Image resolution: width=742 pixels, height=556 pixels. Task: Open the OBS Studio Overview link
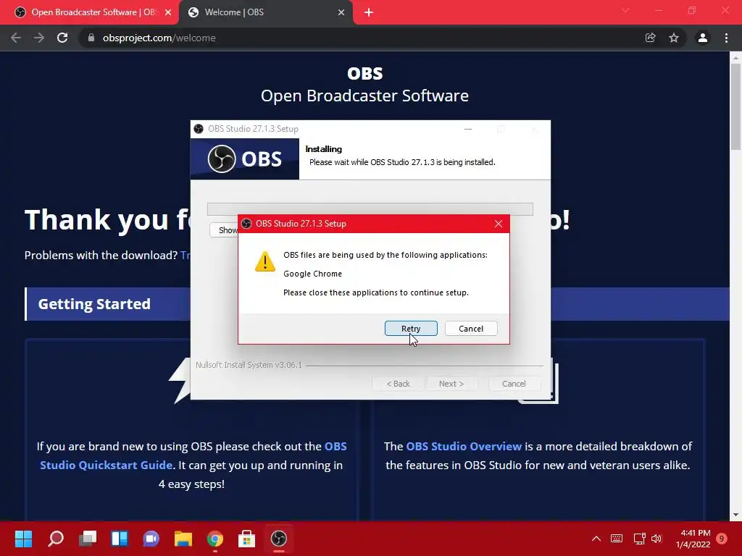tap(464, 446)
